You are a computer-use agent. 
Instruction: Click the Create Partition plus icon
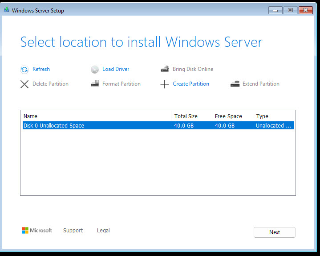tap(165, 84)
